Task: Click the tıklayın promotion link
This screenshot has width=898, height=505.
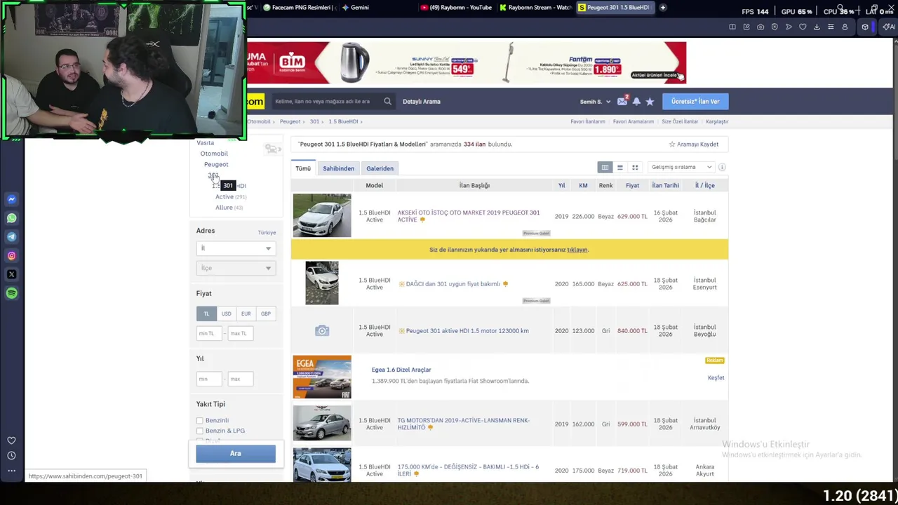Action: (x=577, y=250)
